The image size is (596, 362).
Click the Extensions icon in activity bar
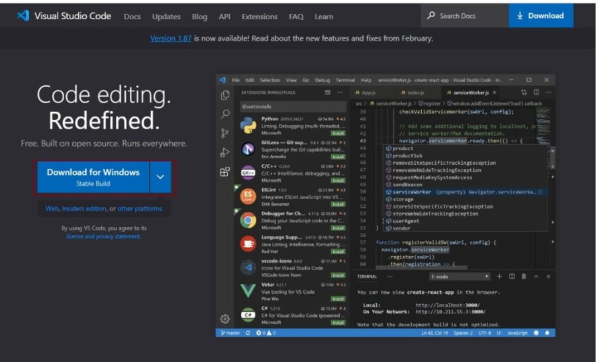(x=224, y=171)
